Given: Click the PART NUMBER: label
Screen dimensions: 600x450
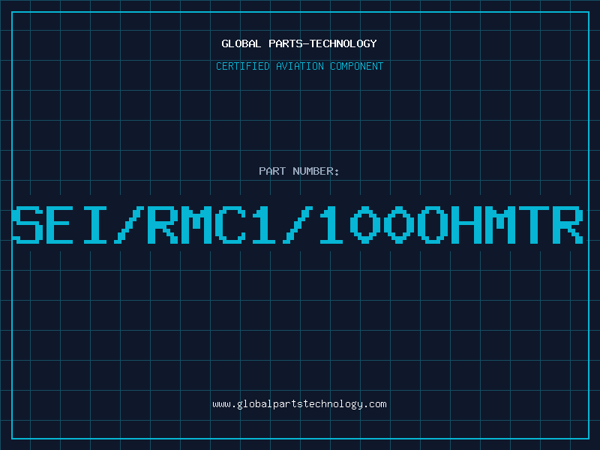Looking at the screenshot, I should 299,171.
